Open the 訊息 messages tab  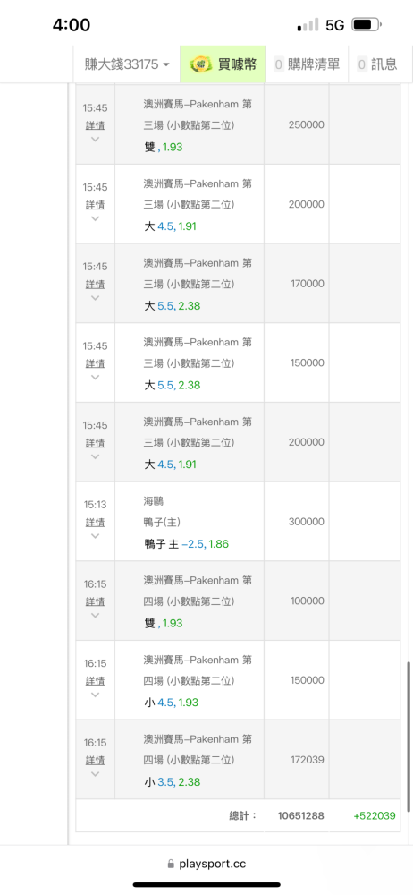click(x=377, y=64)
